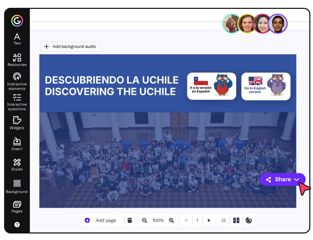Open the Pages panel
Image resolution: width=313 pixels, height=240 pixels.
coord(17,207)
